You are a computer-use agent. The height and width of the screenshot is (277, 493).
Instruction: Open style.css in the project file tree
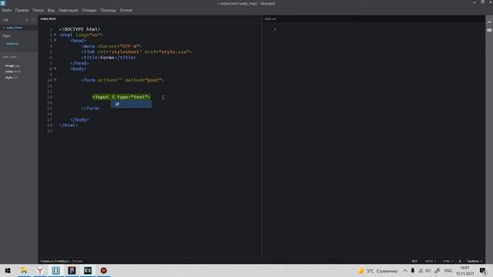point(12,78)
